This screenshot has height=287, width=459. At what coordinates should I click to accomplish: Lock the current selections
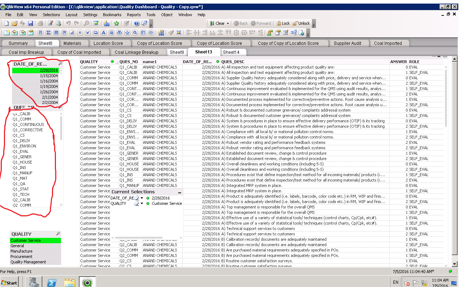[x=283, y=23]
